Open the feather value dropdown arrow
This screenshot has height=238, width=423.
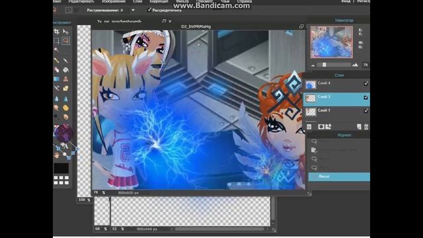pyautogui.click(x=133, y=10)
